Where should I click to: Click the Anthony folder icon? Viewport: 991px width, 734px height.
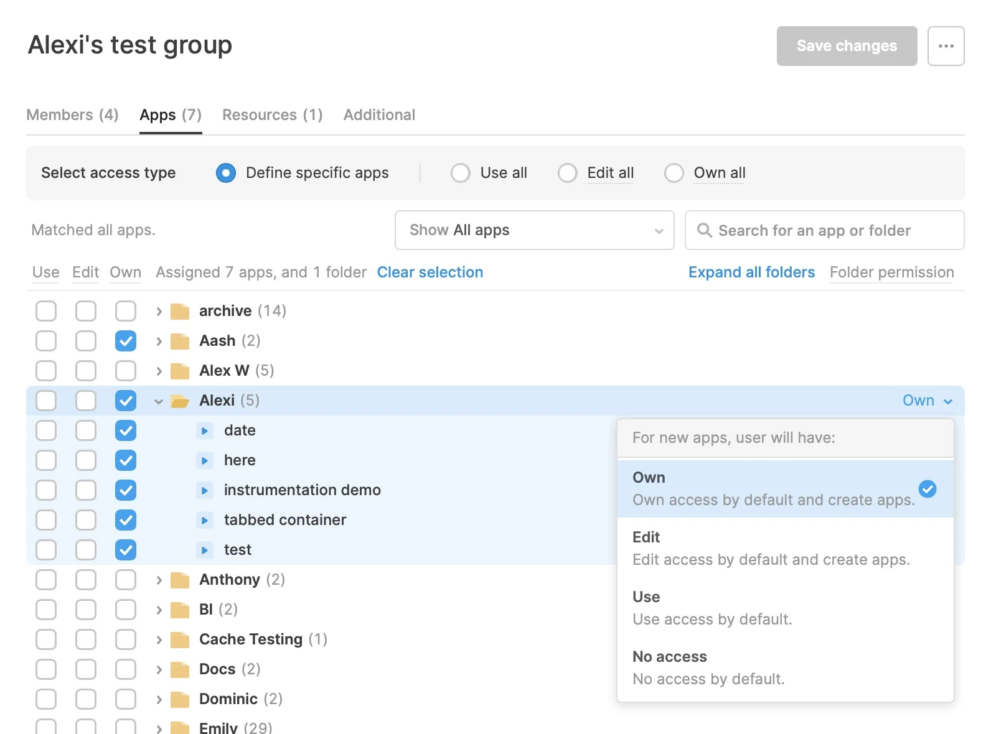(180, 580)
